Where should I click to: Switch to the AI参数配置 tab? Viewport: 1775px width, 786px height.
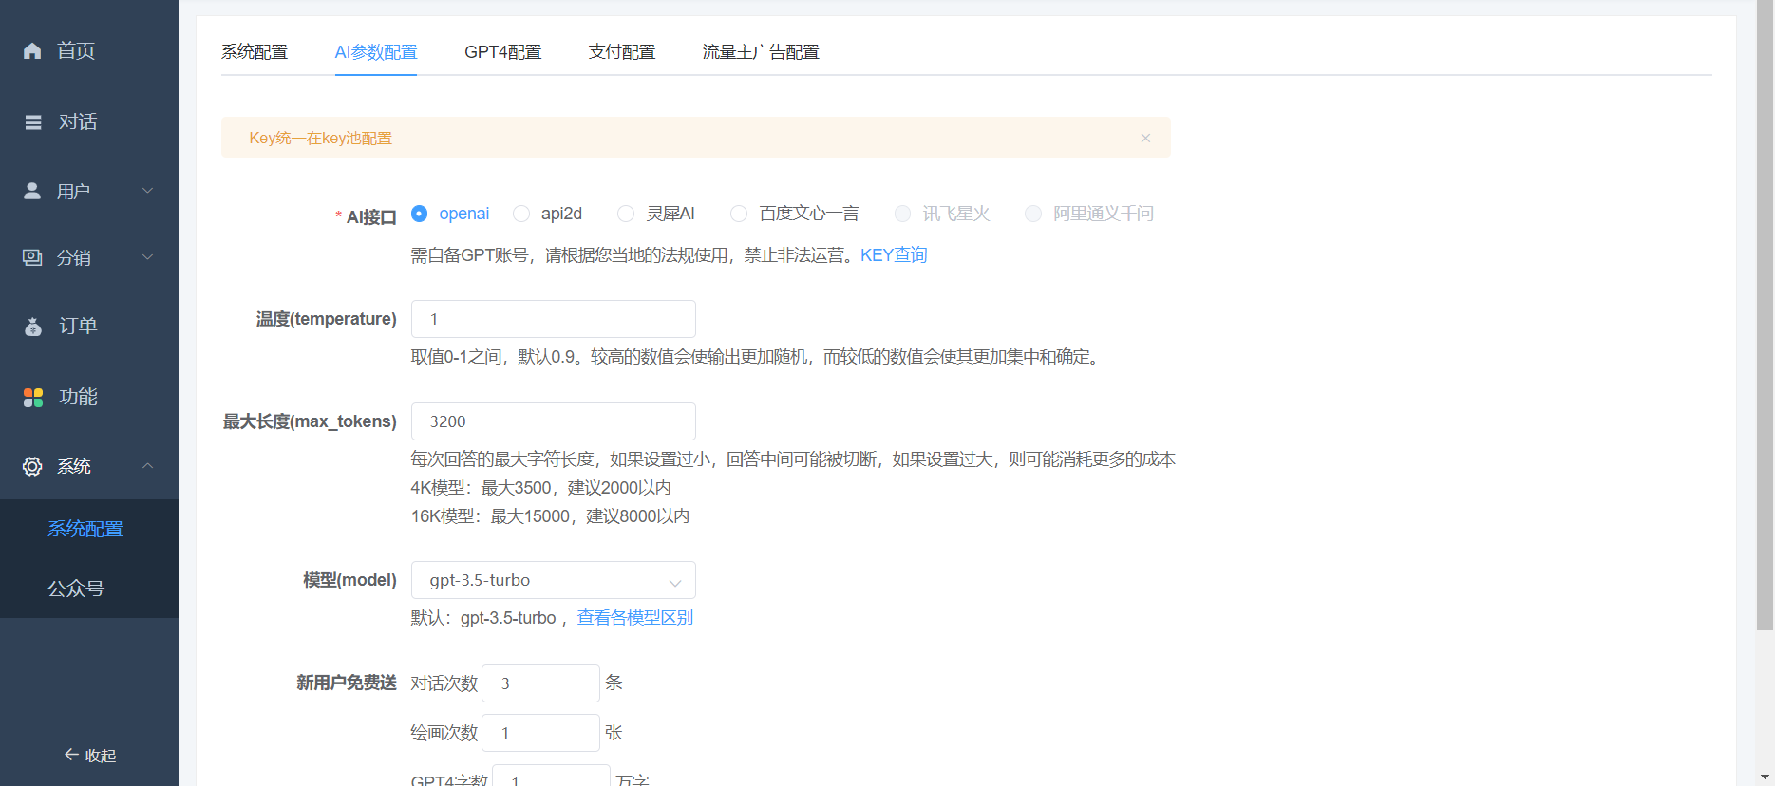click(376, 52)
